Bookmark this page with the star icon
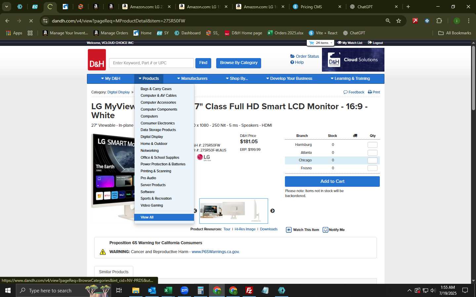 click(399, 21)
